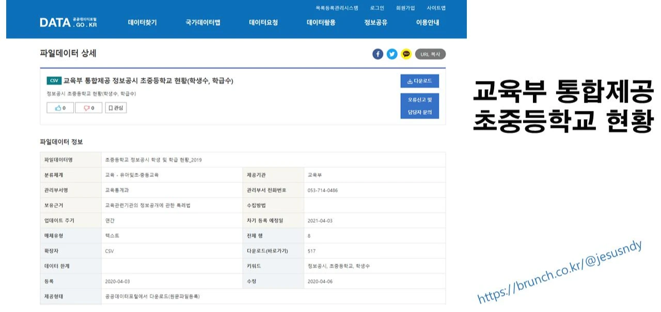Click the 오류신고 및 담당자 문의 button
The height and width of the screenshot is (312, 661).
point(421,105)
